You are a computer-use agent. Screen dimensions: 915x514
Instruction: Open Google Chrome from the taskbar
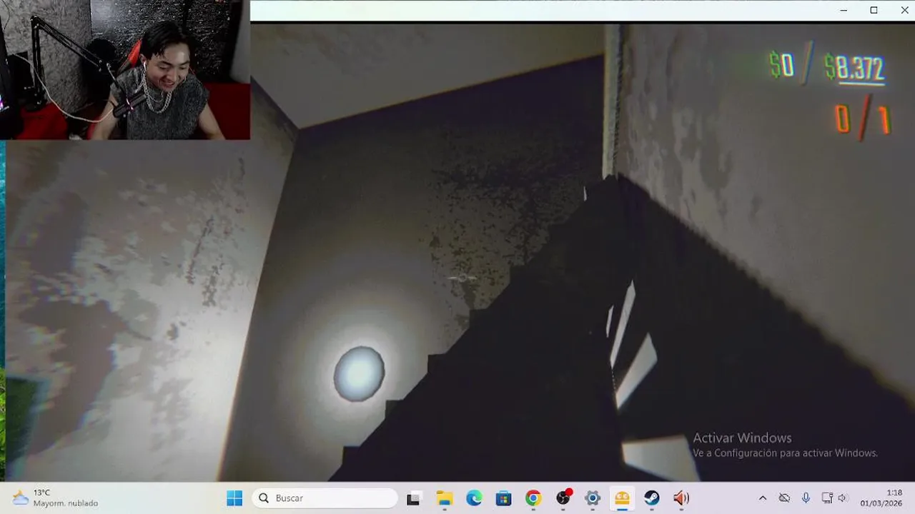pyautogui.click(x=533, y=498)
